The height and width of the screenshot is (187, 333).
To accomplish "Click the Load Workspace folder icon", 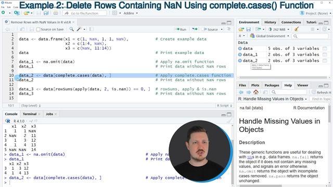I will pyautogui.click(x=241, y=29).
